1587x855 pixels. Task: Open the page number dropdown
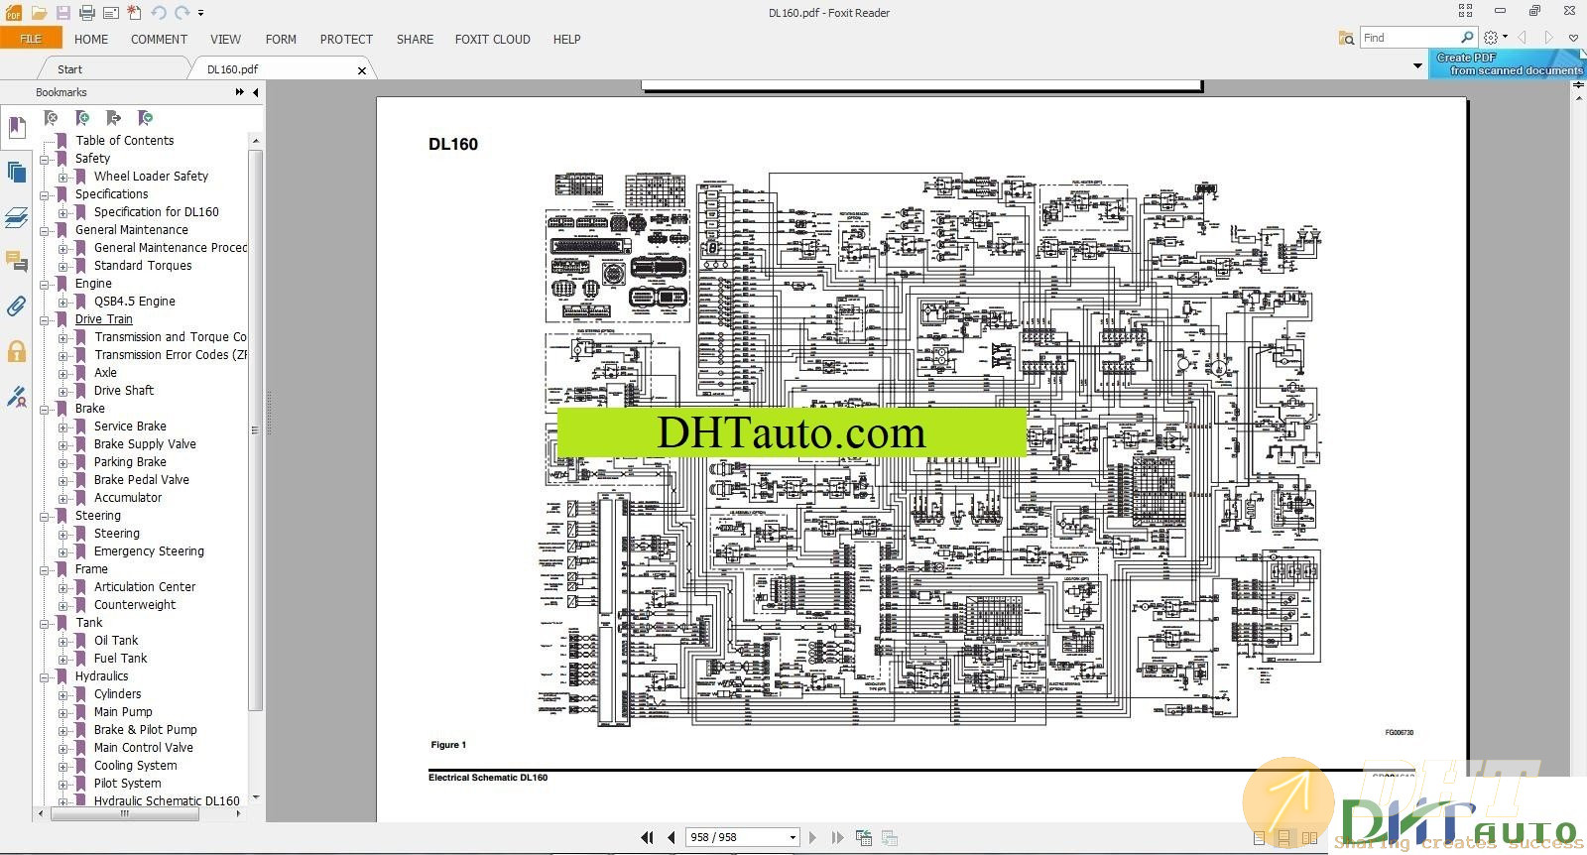coord(792,837)
